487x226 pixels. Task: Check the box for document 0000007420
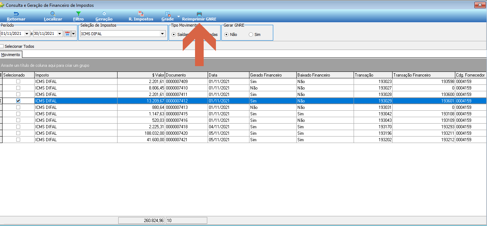pyautogui.click(x=18, y=133)
